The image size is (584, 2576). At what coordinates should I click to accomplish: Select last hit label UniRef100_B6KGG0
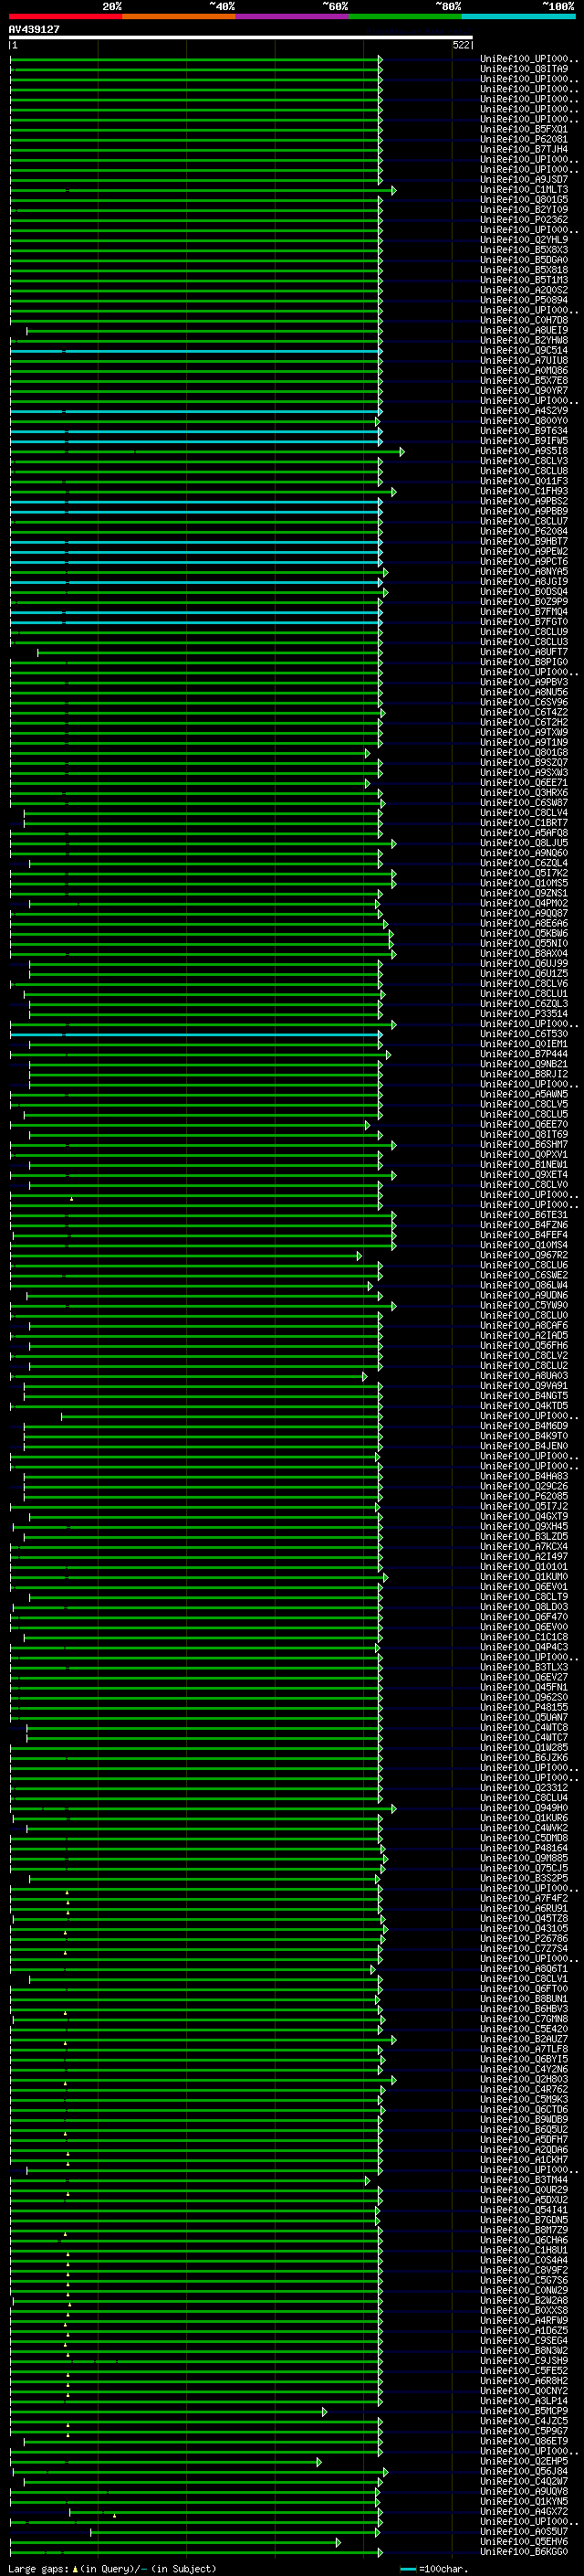[524, 2552]
